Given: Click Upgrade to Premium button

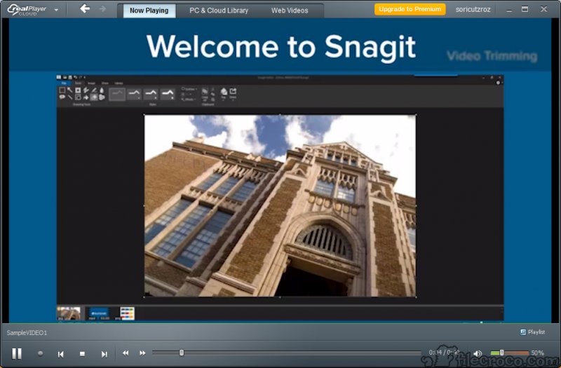Looking at the screenshot, I should coord(410,9).
